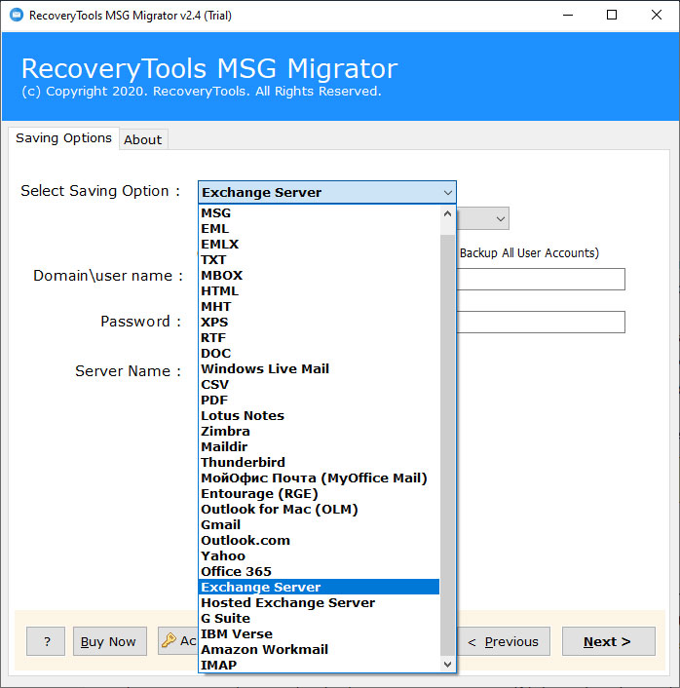Select PDF saving option
The image size is (680, 688).
pyautogui.click(x=319, y=401)
